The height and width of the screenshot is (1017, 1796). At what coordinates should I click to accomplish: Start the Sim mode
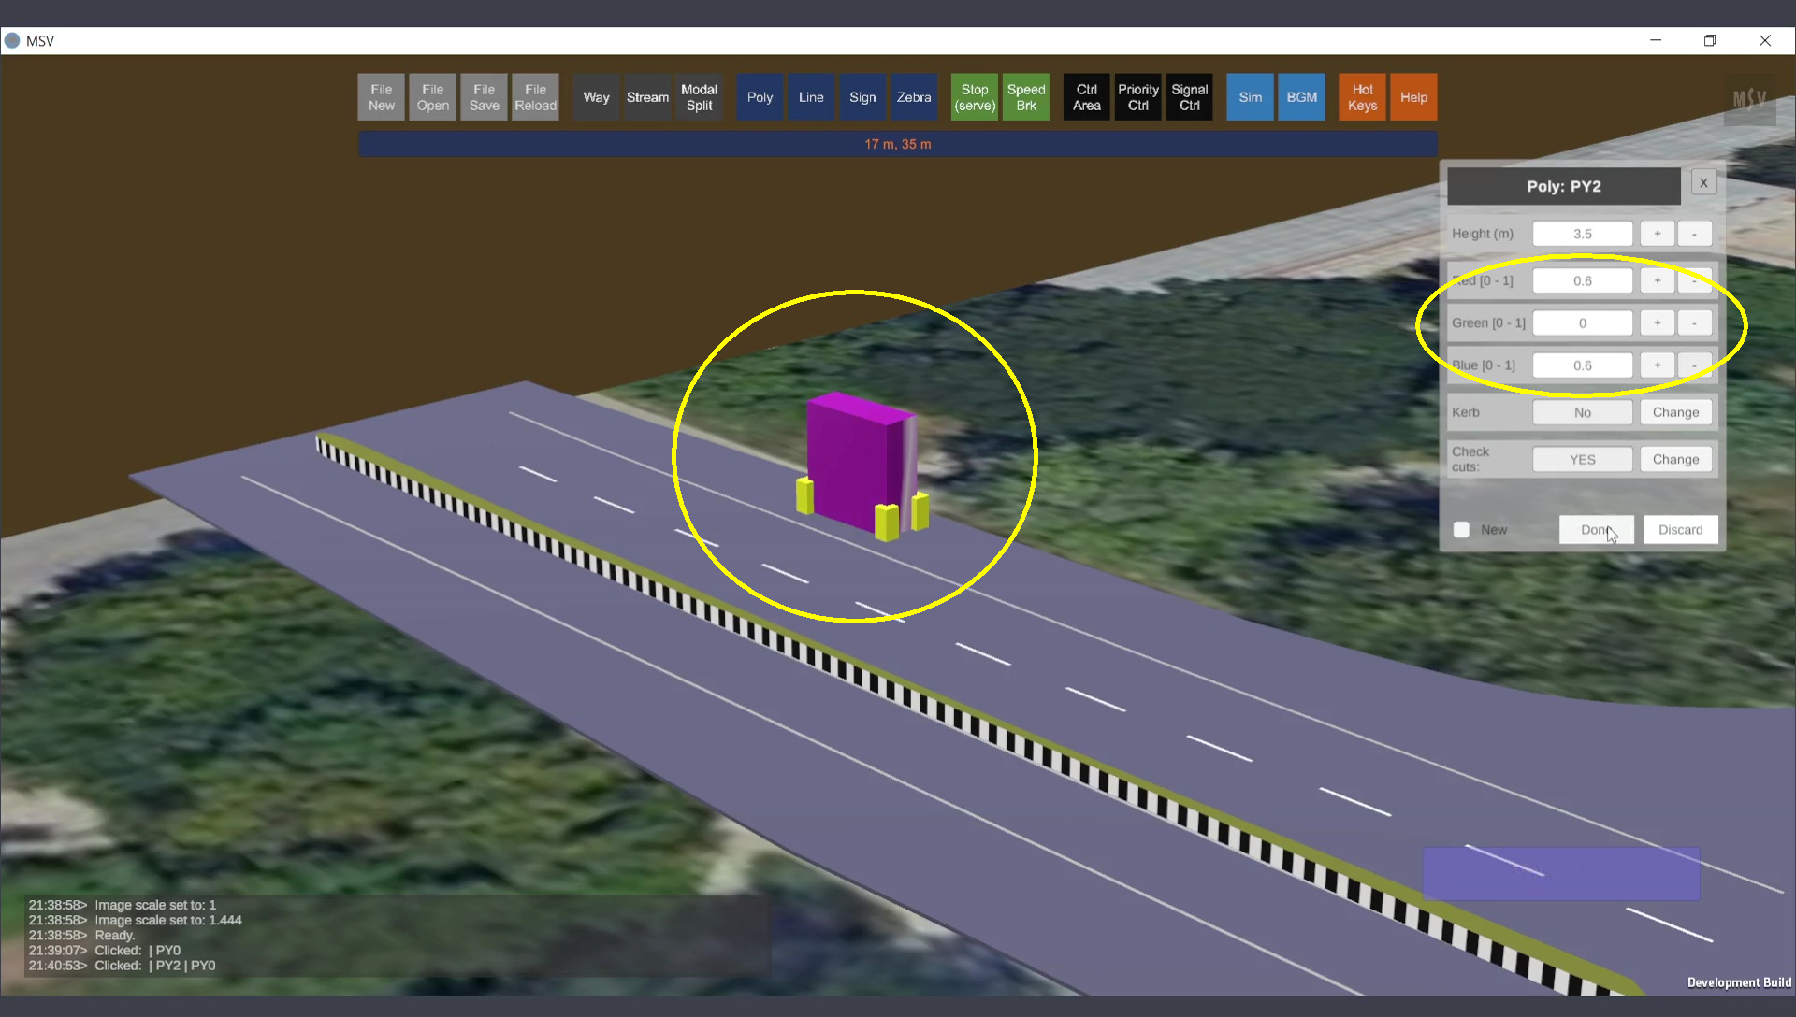tap(1250, 97)
